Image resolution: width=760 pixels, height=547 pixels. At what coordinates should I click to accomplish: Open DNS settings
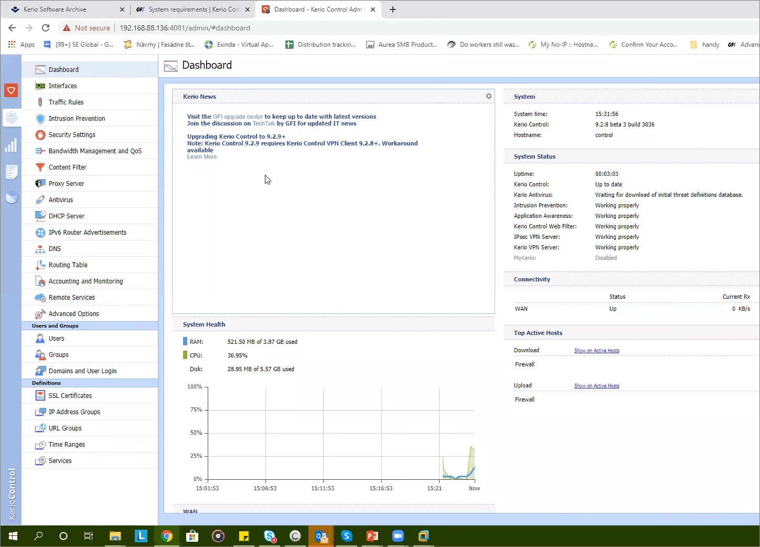point(90,248)
